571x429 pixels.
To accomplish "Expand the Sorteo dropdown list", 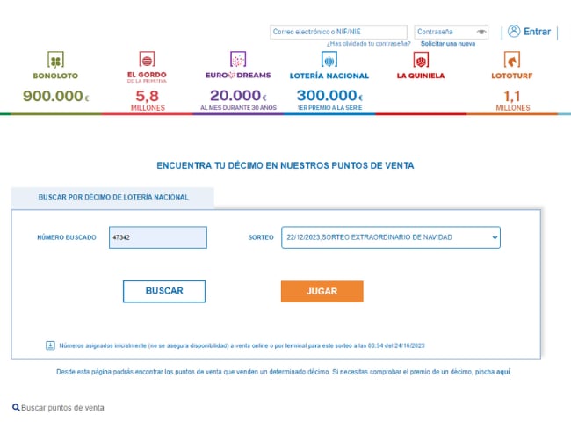I will (391, 237).
